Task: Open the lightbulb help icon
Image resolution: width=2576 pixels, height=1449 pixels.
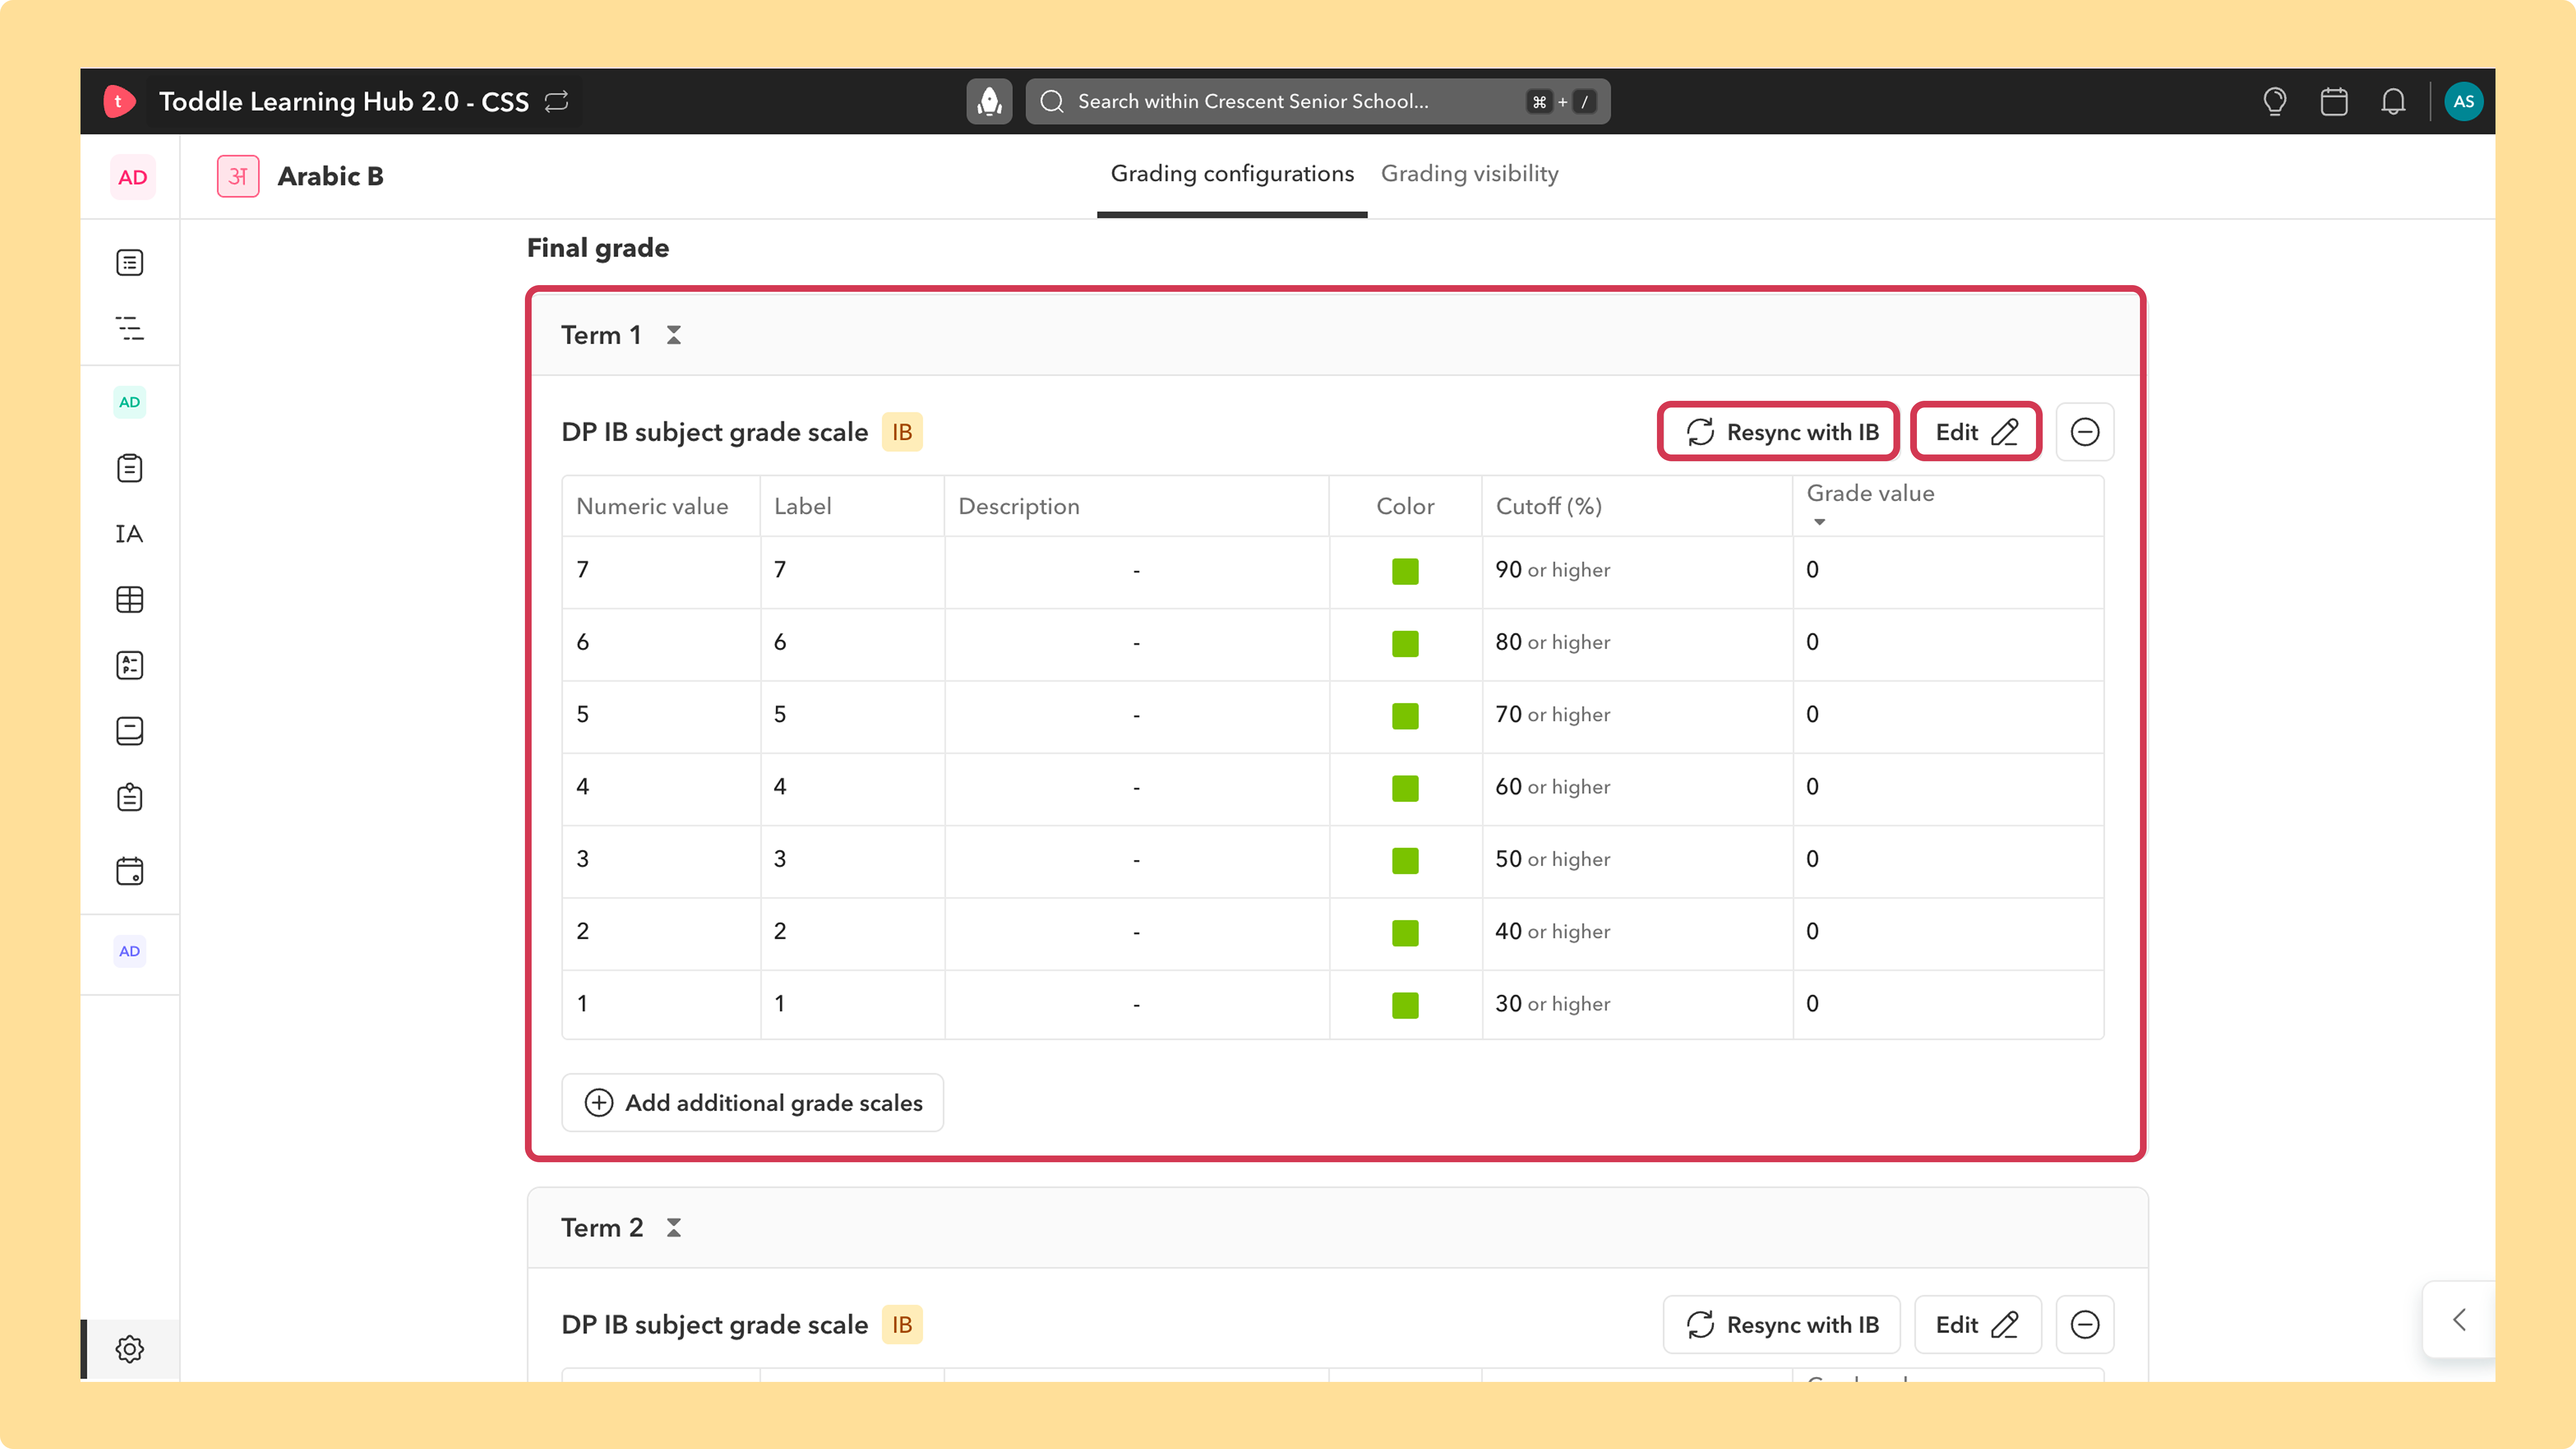Action: pos(2275,101)
